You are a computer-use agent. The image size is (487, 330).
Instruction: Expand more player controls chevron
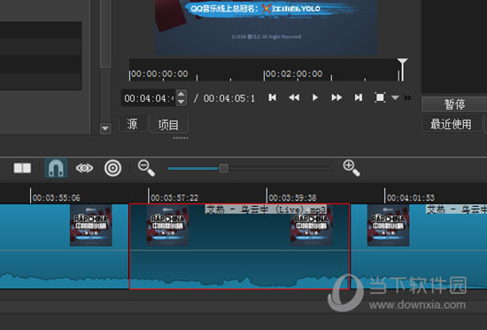click(407, 98)
